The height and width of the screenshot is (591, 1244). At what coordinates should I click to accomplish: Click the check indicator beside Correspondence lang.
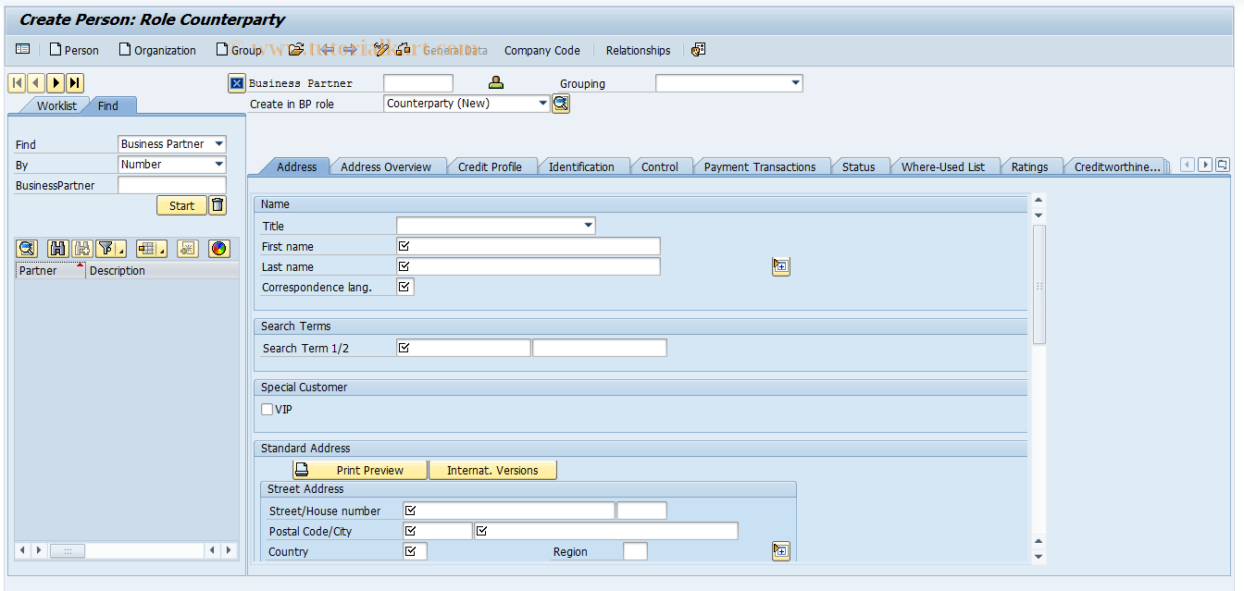[x=404, y=286]
